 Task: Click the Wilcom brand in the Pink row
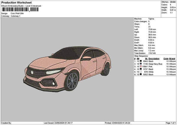173,67
